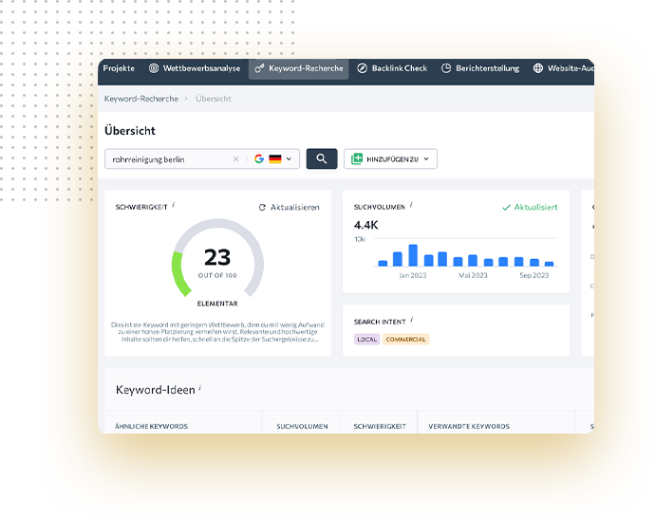Click the LOCAL search intent tag
Viewport: 655px width, 519px height.
click(x=365, y=339)
